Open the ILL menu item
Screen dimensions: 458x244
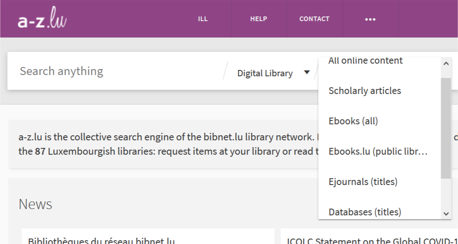click(x=203, y=19)
